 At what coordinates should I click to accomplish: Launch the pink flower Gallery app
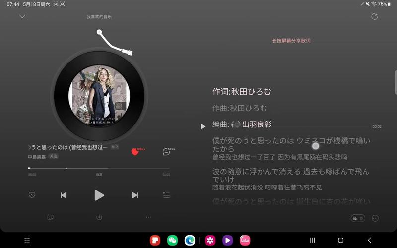coord(210,240)
